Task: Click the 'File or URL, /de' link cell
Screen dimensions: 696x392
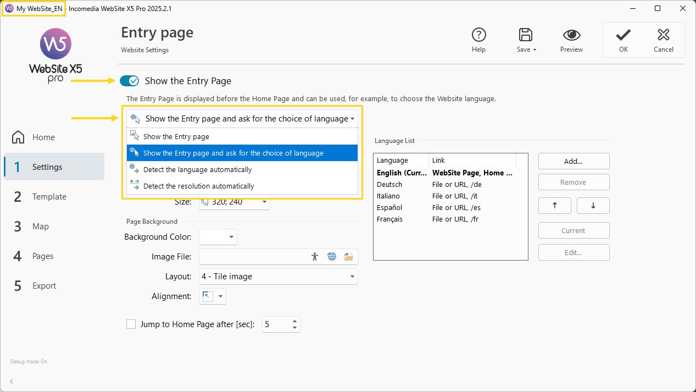Action: [456, 184]
